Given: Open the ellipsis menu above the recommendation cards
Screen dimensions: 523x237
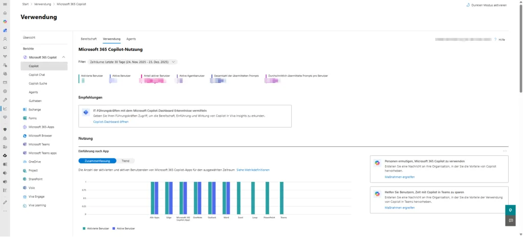Looking at the screenshot, I should (505, 151).
